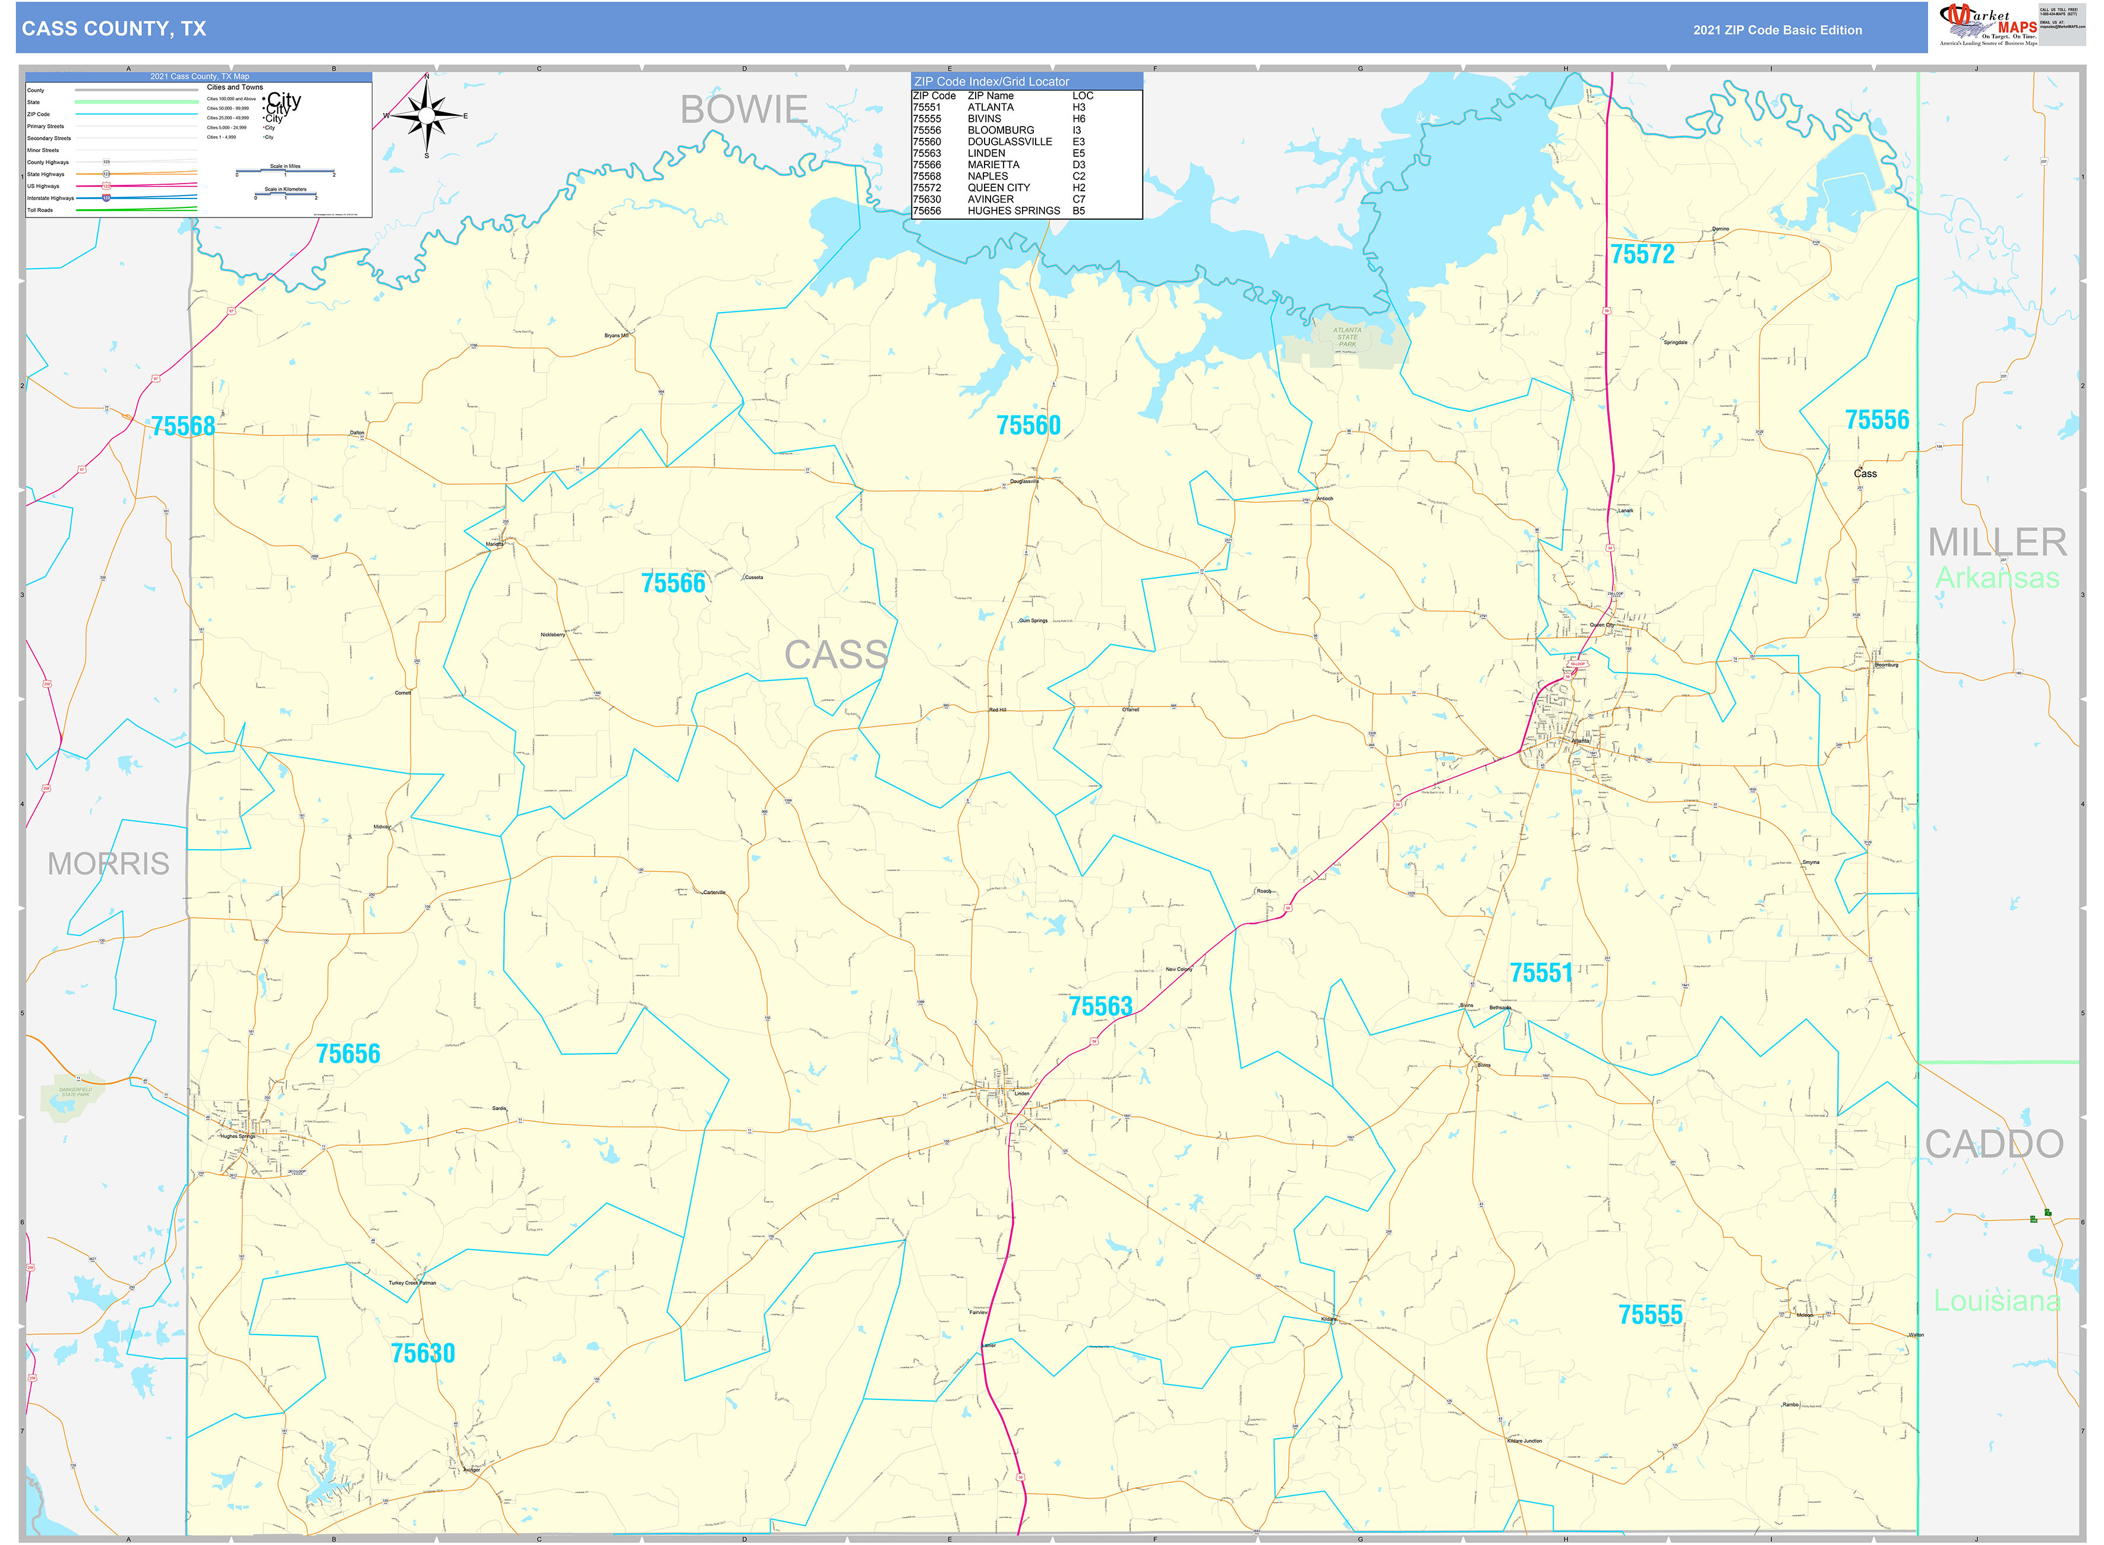Click the BOWIE county name
Viewport: 2104px width, 1545px height.
coord(743,109)
